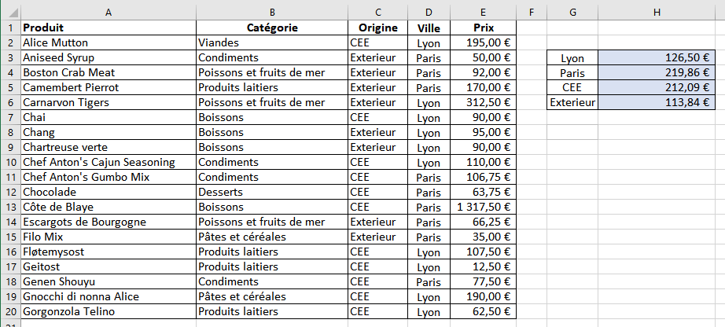Select the Gorgonzola Telino cell
Screen dimensions: 725x327
[108, 311]
